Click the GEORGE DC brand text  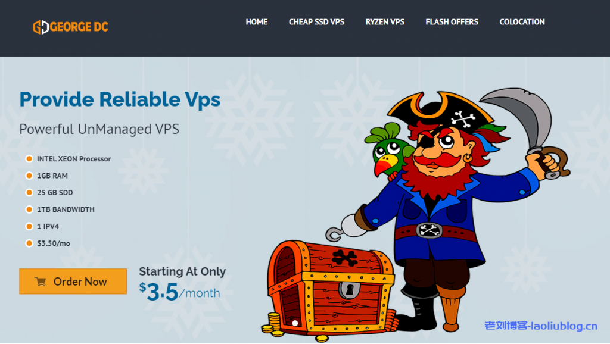coord(79,27)
